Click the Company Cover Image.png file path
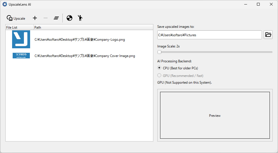Viewport: 278px width, 153px height. click(x=85, y=56)
